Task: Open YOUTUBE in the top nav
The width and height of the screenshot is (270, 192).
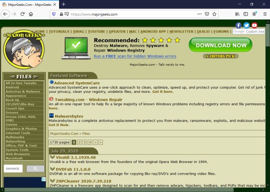Action: click(97, 32)
